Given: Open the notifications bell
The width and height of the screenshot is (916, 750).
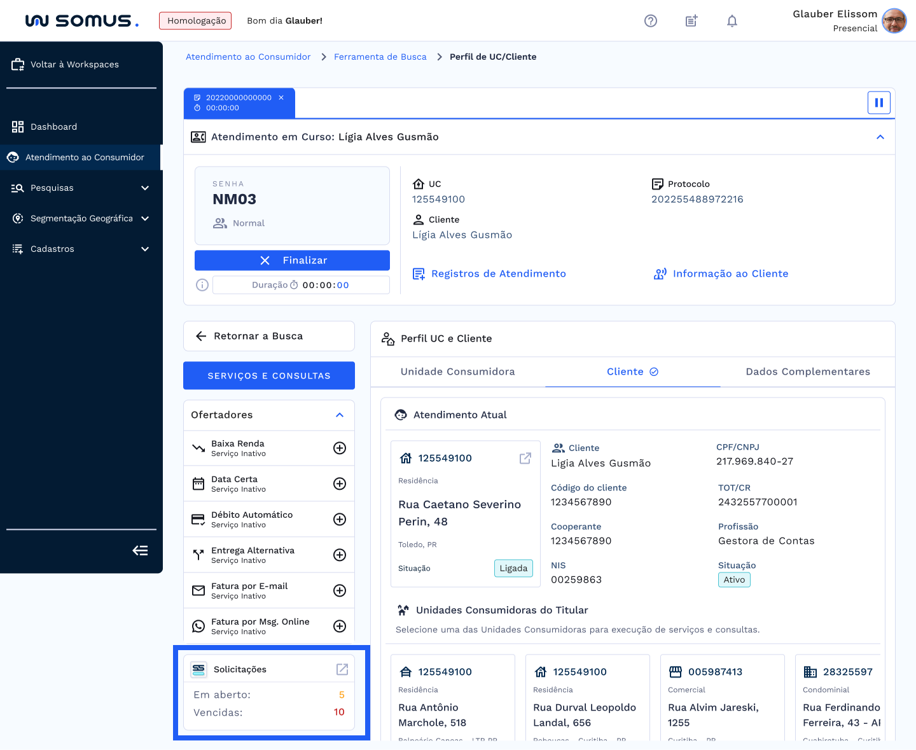Looking at the screenshot, I should point(732,21).
